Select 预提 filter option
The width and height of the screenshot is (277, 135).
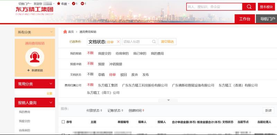(101, 64)
